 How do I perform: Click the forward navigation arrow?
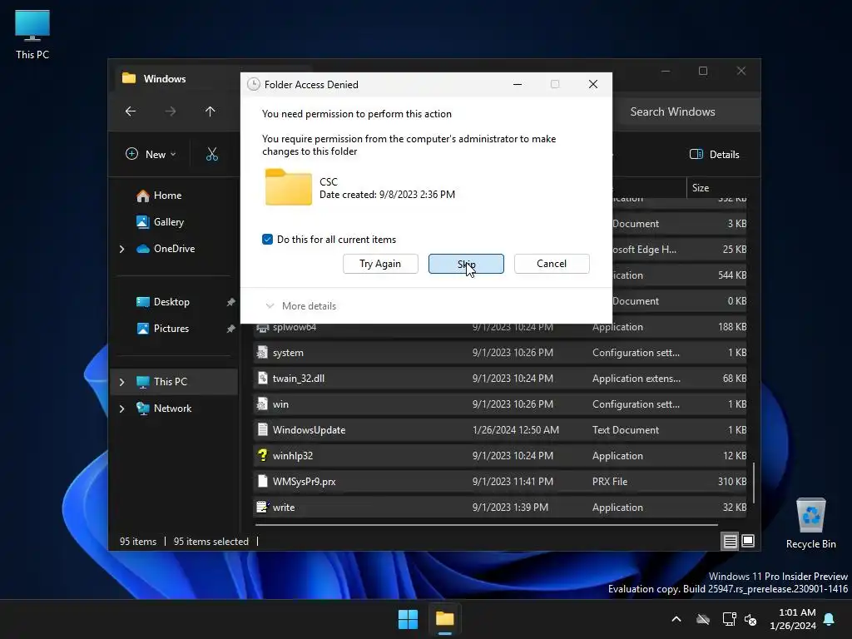170,111
